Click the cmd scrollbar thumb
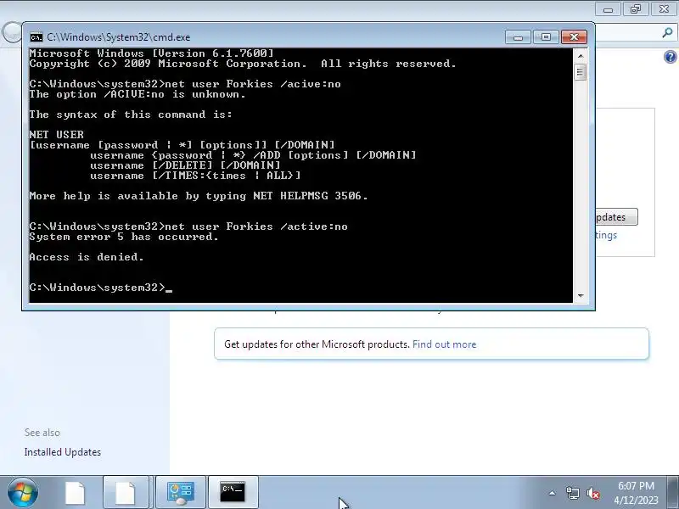The height and width of the screenshot is (509, 679). [x=581, y=72]
